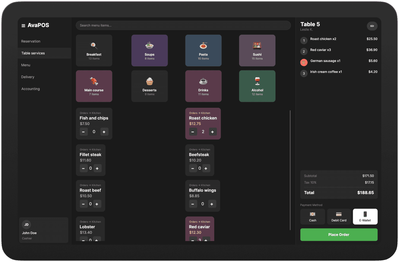This screenshot has height=262, width=399.
Task: Open the Sushi category tile
Action: tap(257, 50)
